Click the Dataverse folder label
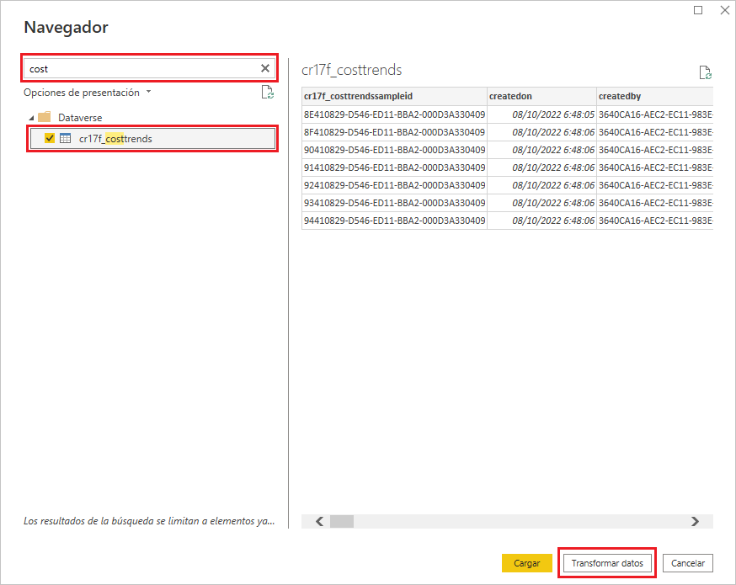 click(x=80, y=118)
